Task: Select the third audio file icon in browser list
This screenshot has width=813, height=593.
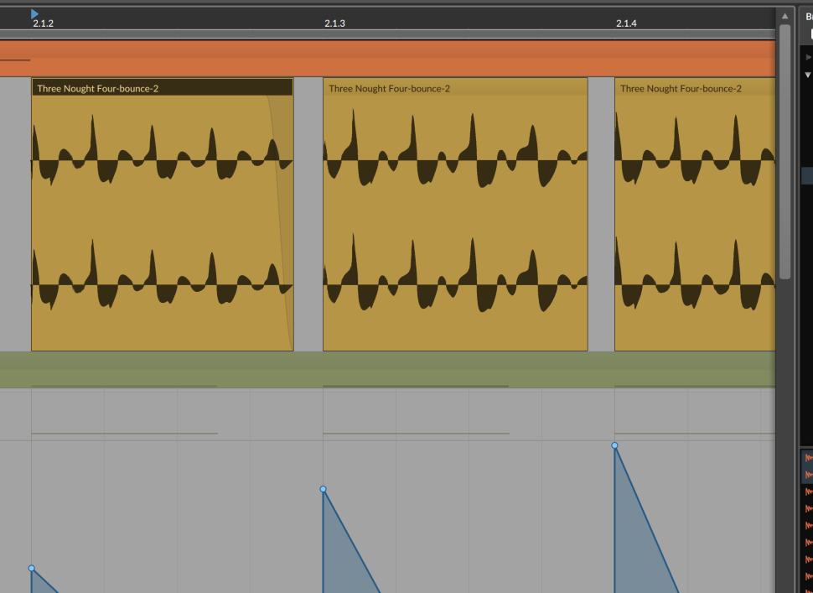Action: point(808,492)
